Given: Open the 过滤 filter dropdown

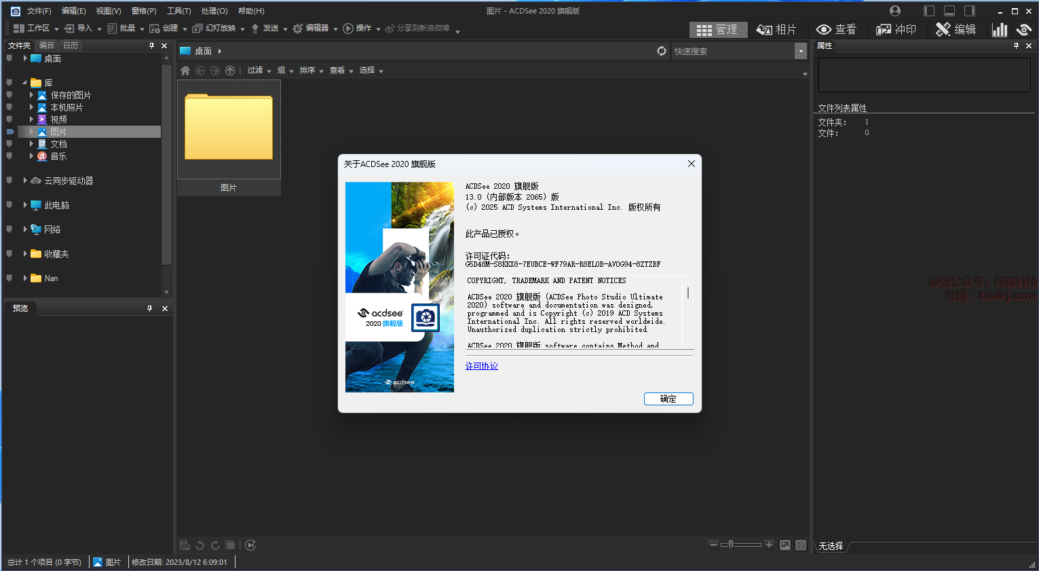Looking at the screenshot, I should point(259,71).
